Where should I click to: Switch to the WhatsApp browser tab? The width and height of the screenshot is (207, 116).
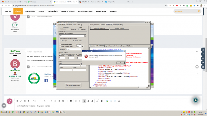pyautogui.click(x=39, y=2)
